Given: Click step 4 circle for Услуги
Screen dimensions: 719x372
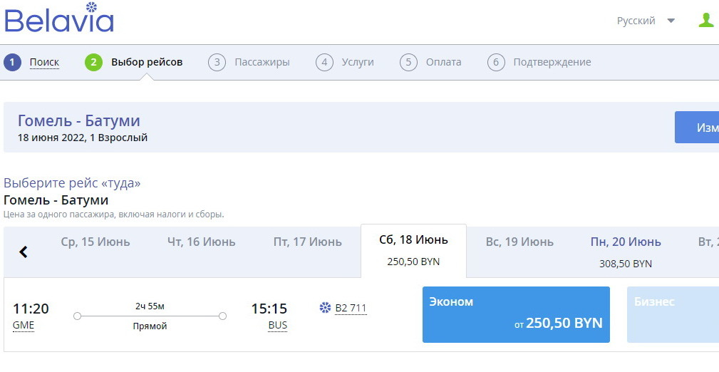Looking at the screenshot, I should click(324, 62).
